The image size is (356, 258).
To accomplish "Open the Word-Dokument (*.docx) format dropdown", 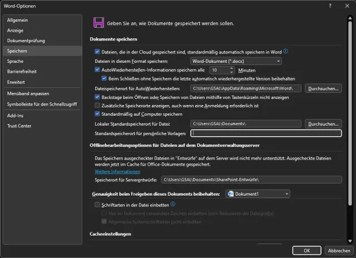I will (x=236, y=61).
